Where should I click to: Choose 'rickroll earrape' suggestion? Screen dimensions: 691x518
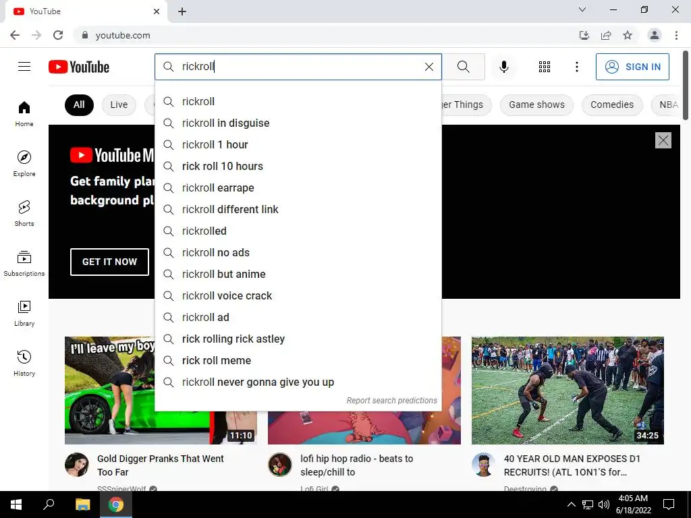298,188
